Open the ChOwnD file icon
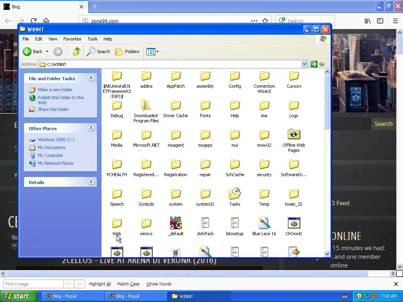Screen dimensions: 403x302 [294, 223]
